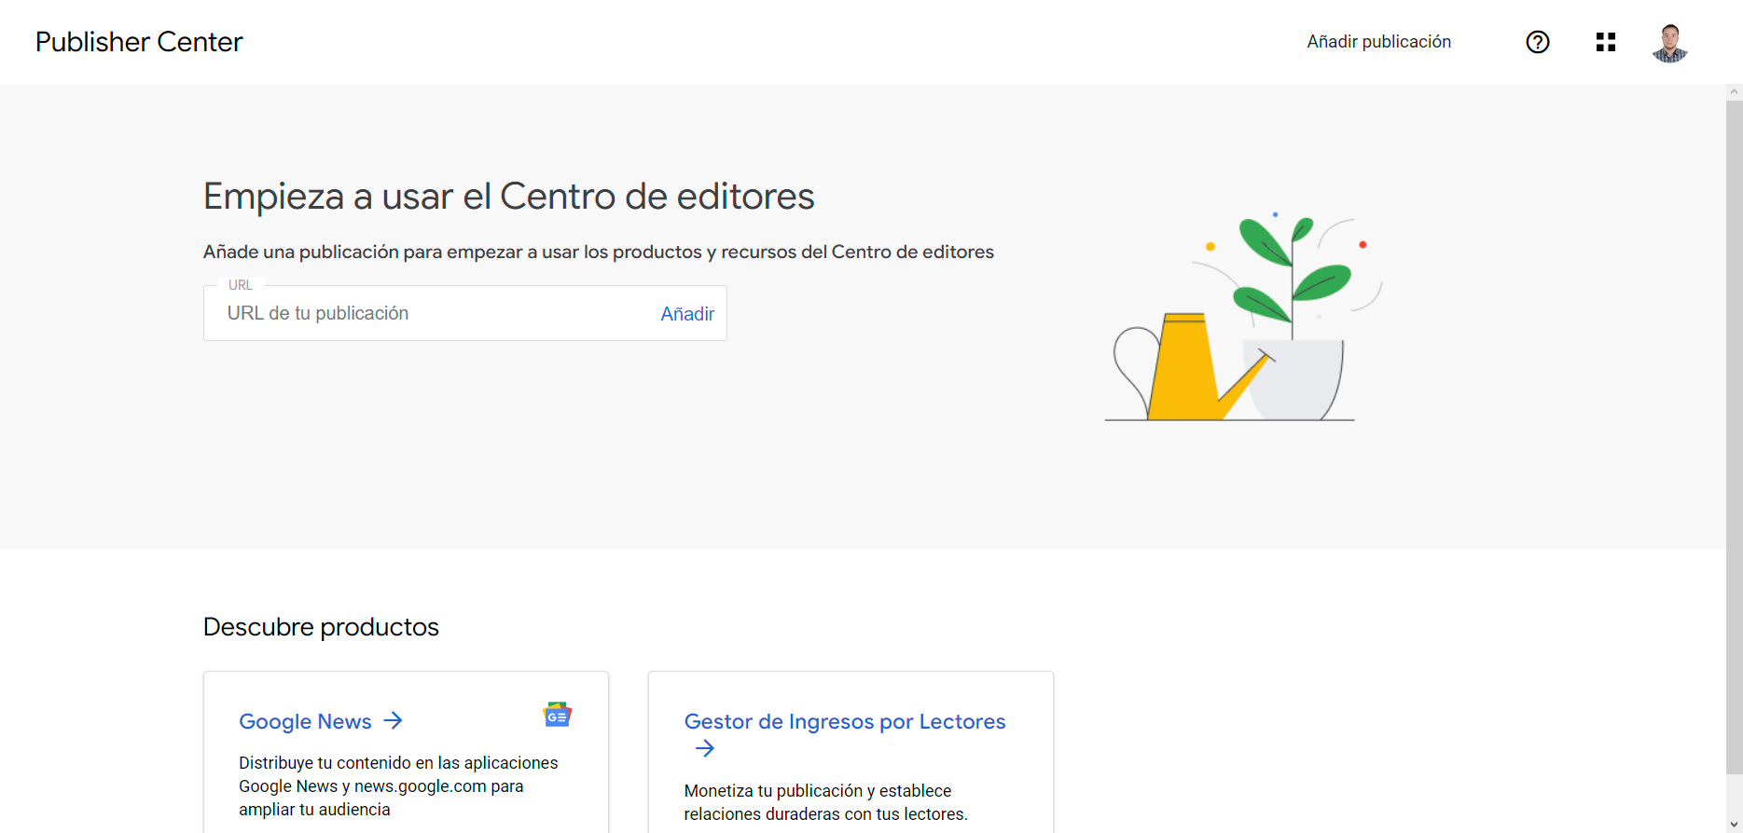Click the arrow under Gestor de Ingresos
The image size is (1743, 833).
pyautogui.click(x=705, y=748)
